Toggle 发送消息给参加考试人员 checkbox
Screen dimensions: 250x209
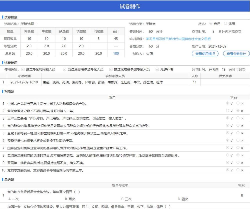(x=64, y=69)
